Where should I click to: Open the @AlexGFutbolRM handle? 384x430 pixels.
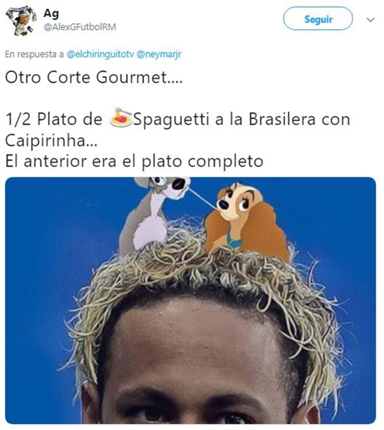point(80,27)
